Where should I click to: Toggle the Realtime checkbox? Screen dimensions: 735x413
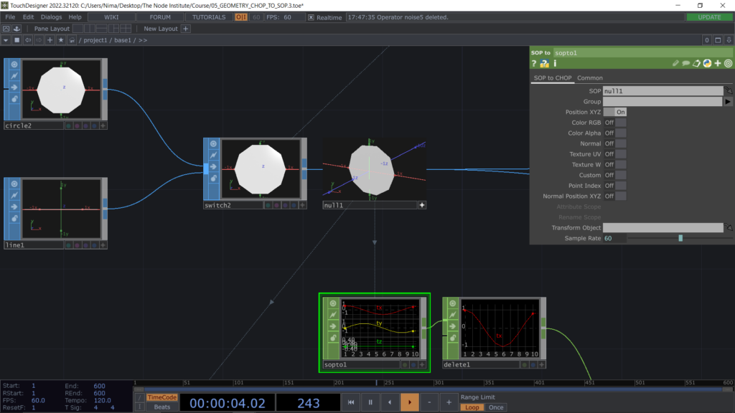(x=311, y=17)
